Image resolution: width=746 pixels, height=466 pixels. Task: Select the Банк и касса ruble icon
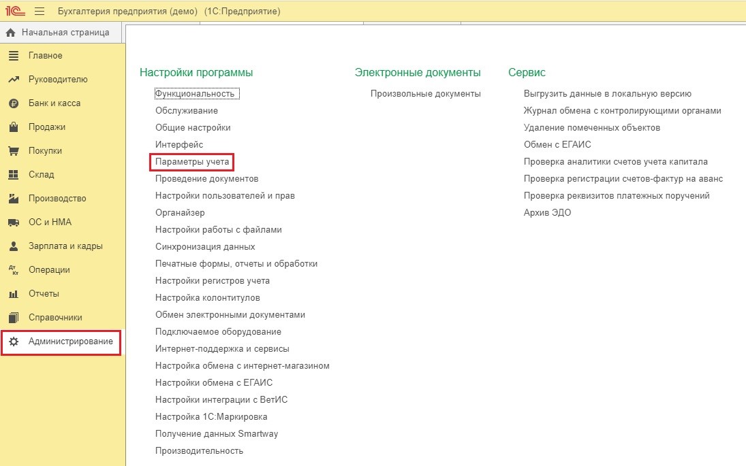(x=14, y=103)
